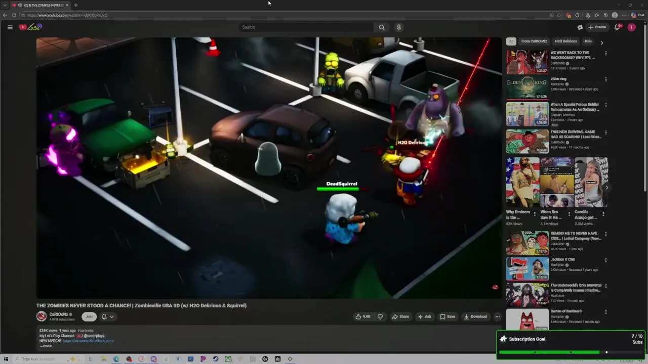The image size is (648, 364).
Task: Open Settings gear on the taskbar
Action: click(290, 359)
